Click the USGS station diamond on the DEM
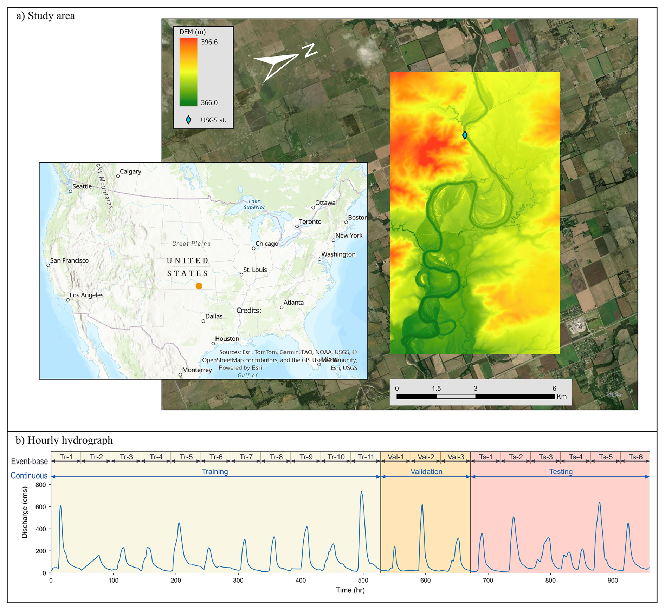 point(465,135)
